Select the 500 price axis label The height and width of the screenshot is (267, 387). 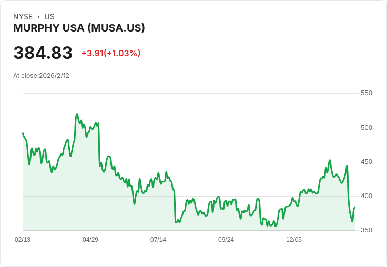pyautogui.click(x=366, y=127)
